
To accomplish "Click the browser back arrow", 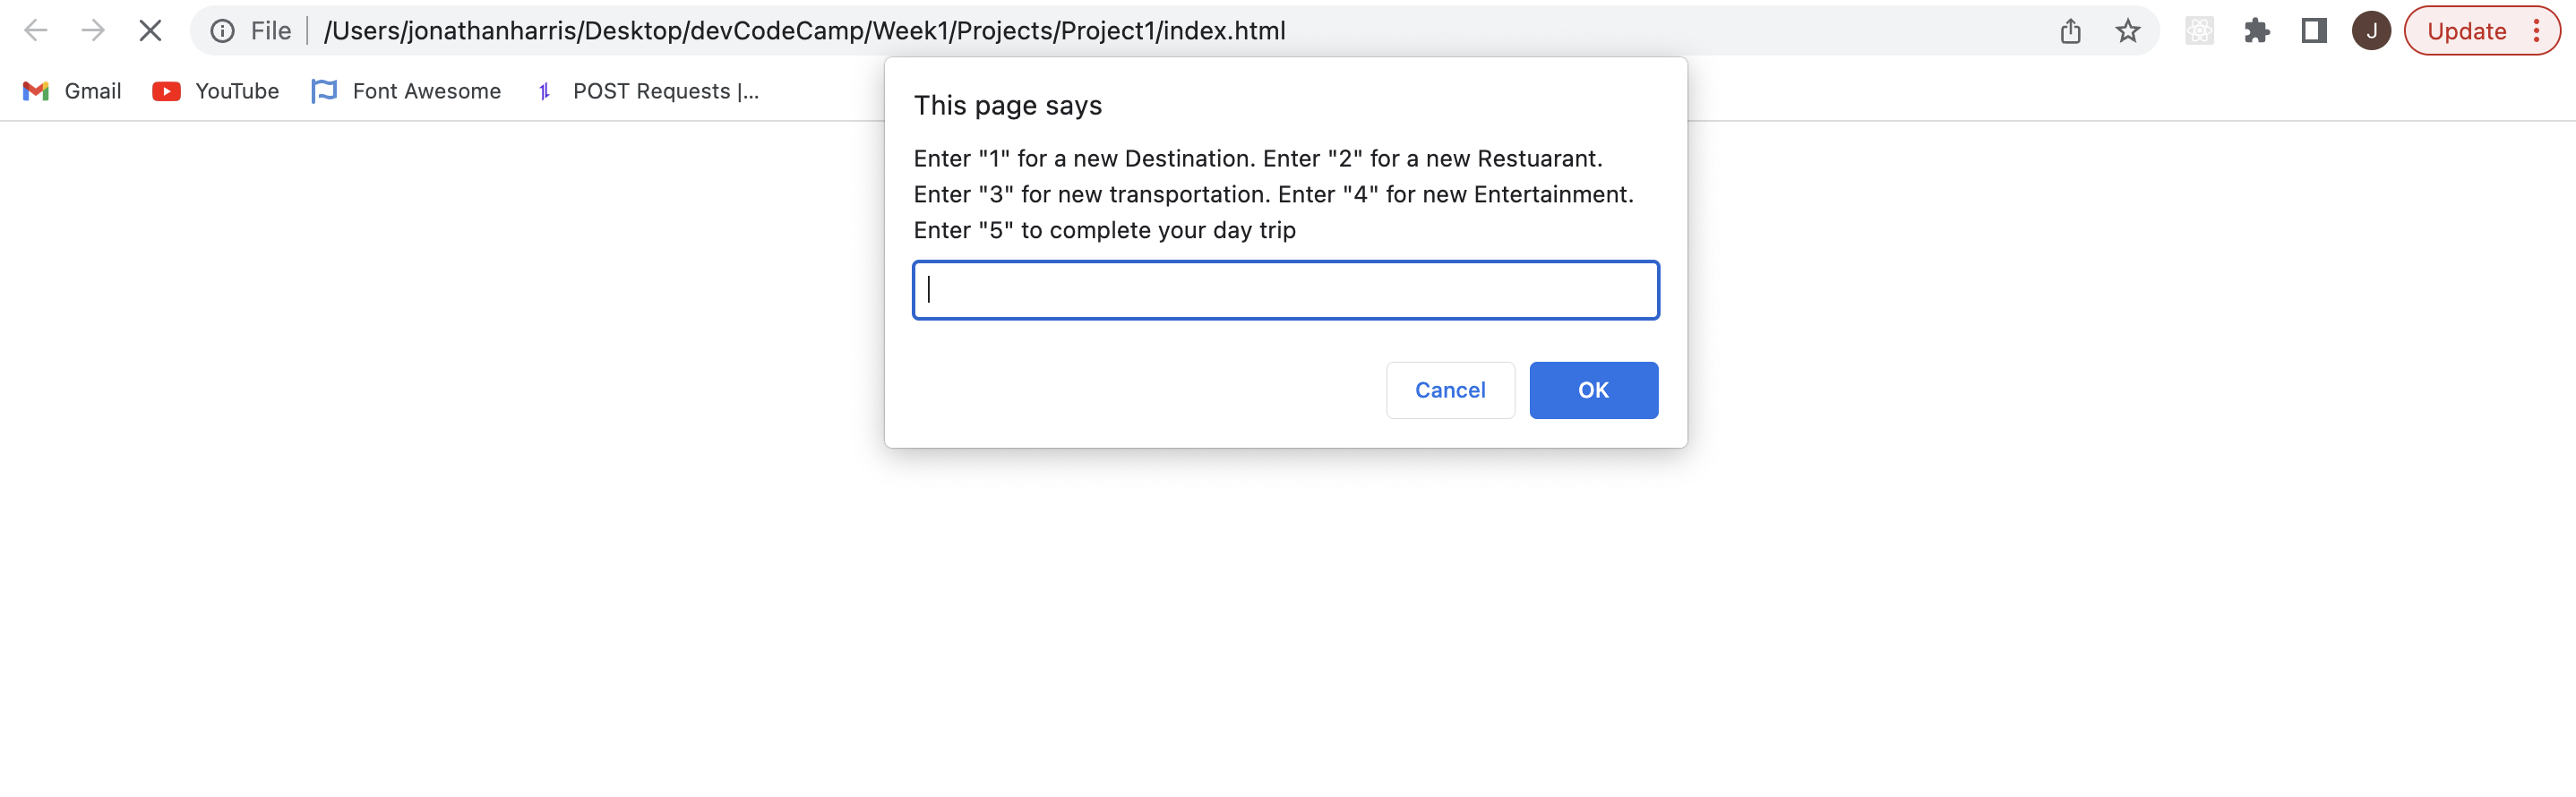I will point(36,31).
